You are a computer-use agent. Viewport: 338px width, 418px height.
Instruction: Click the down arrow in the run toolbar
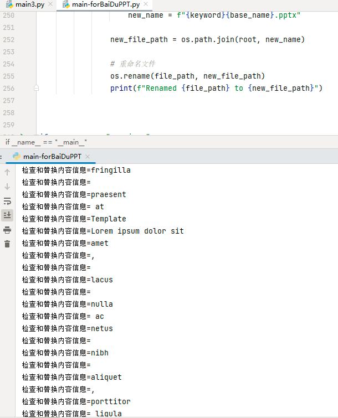7,187
